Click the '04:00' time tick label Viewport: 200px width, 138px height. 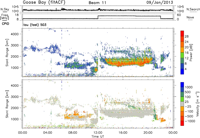[47, 133]
